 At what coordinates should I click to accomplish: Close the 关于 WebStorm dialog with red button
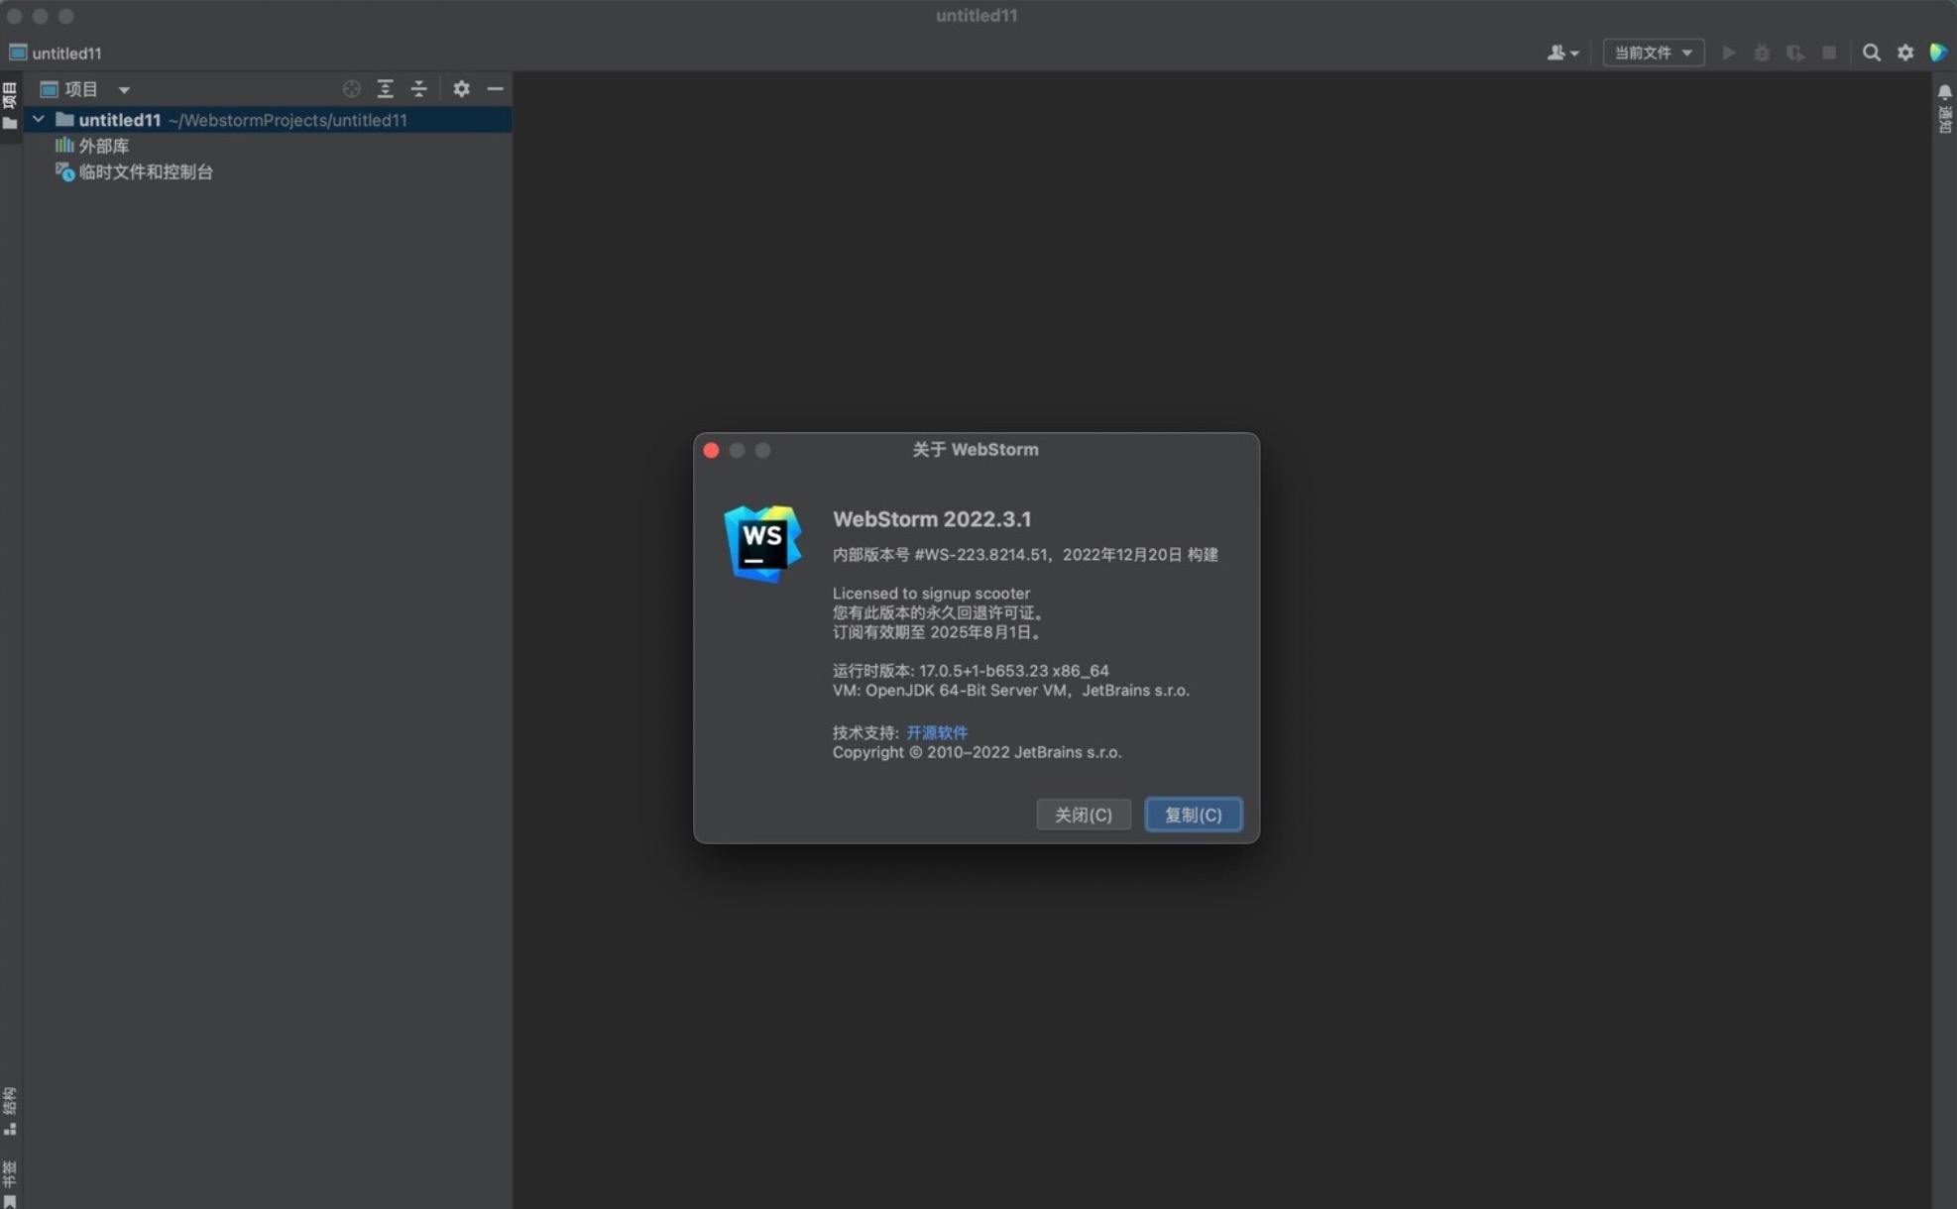711,450
